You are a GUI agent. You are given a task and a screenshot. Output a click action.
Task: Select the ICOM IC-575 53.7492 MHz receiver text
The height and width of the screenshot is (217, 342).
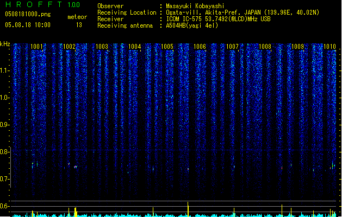pyautogui.click(x=218, y=19)
